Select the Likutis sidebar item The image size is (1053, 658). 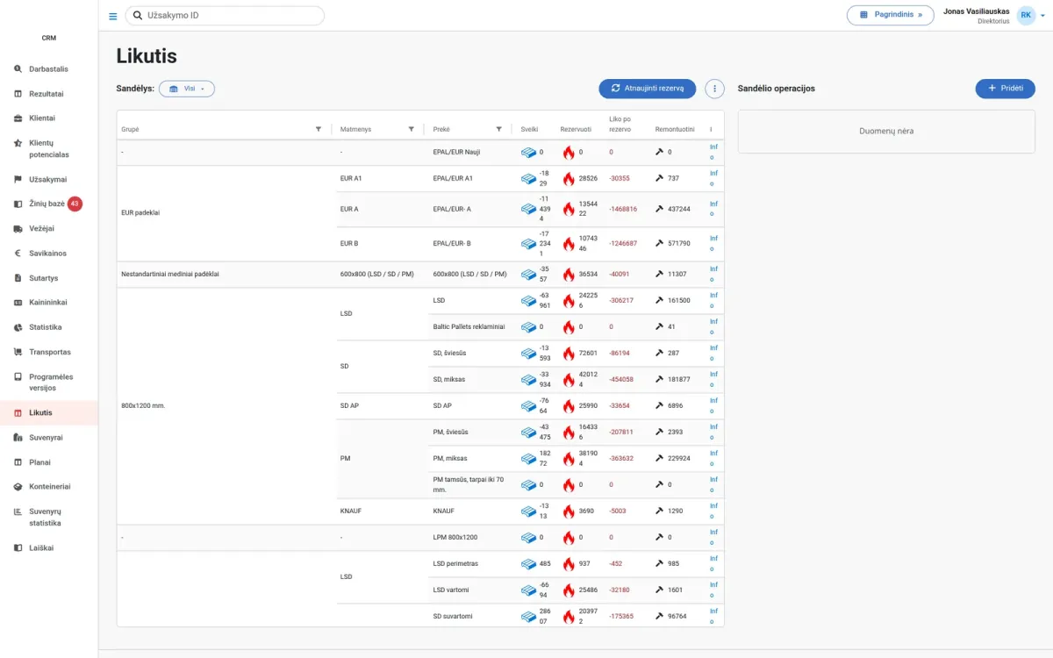click(x=49, y=413)
